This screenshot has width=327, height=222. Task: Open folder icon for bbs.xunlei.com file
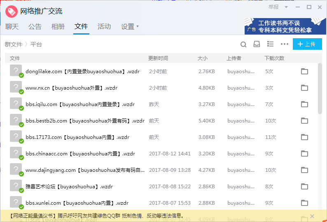(x=304, y=203)
